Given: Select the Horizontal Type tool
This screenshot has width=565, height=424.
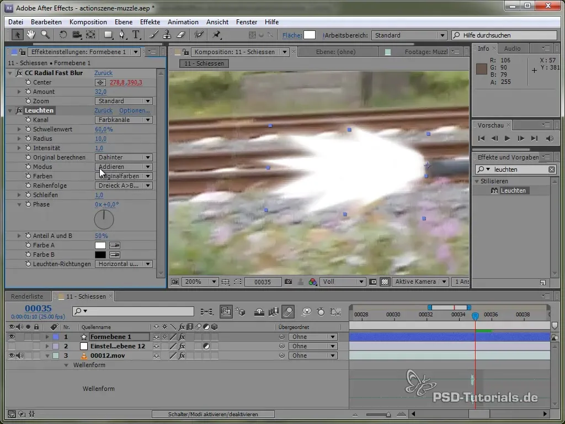Looking at the screenshot, I should click(136, 35).
